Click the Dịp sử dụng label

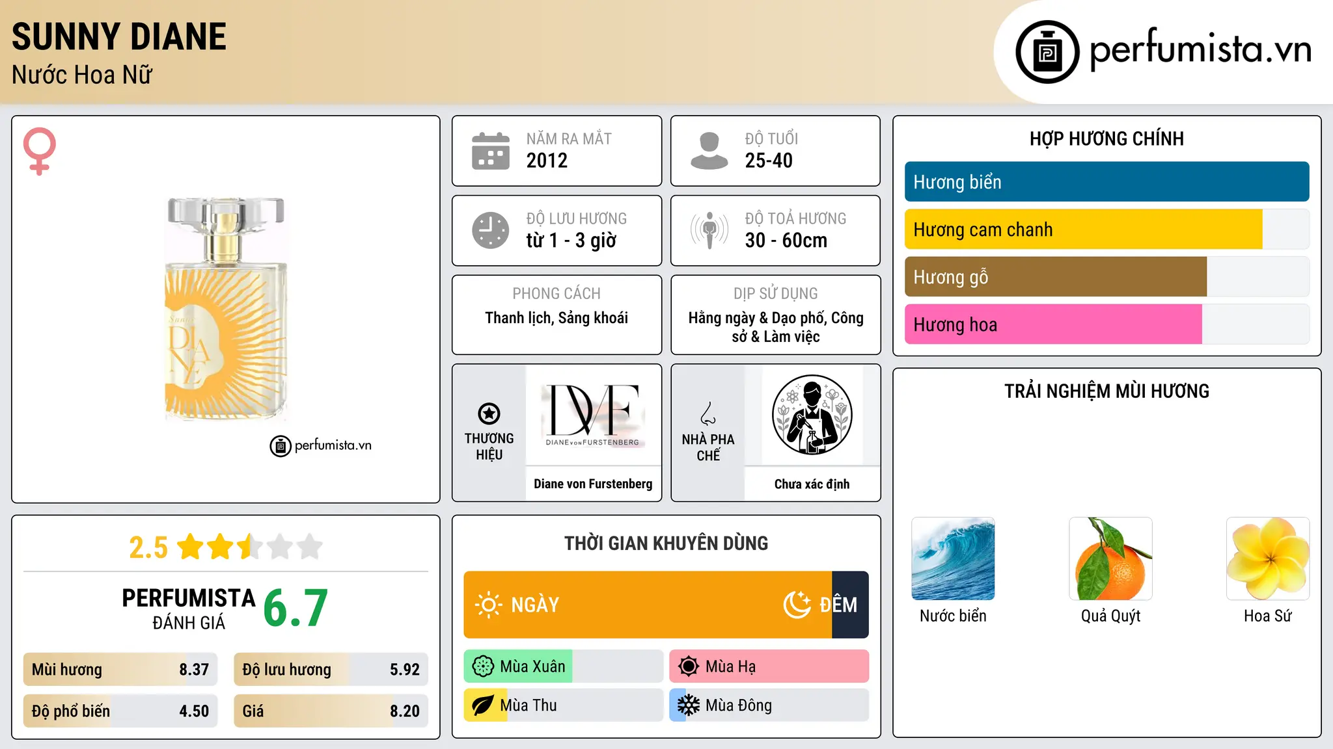tap(776, 294)
